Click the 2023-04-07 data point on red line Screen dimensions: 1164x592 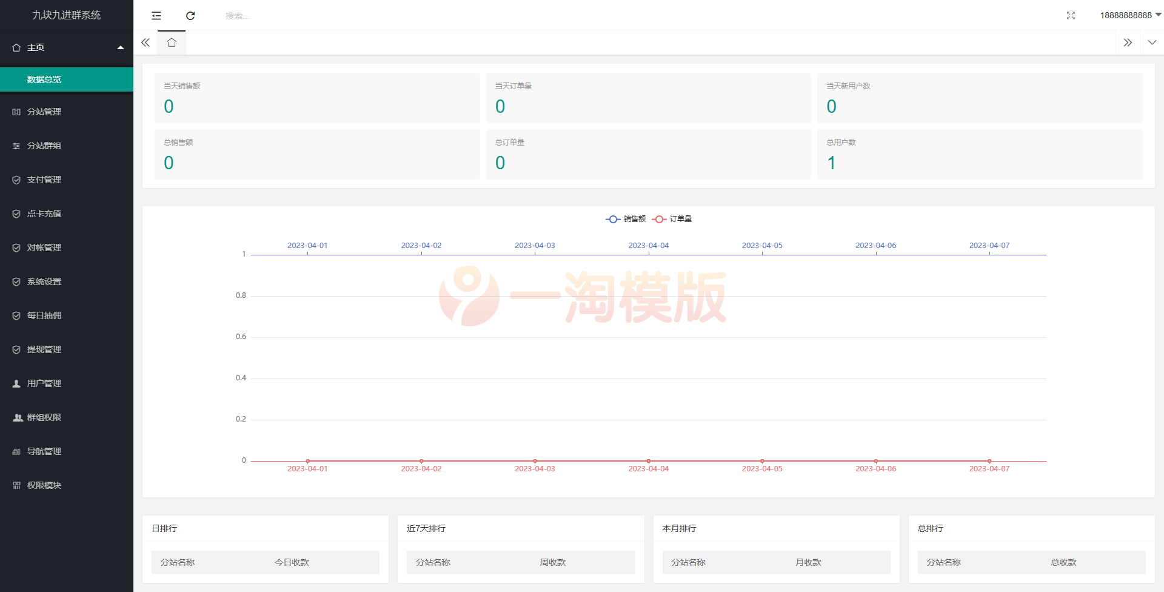(989, 461)
